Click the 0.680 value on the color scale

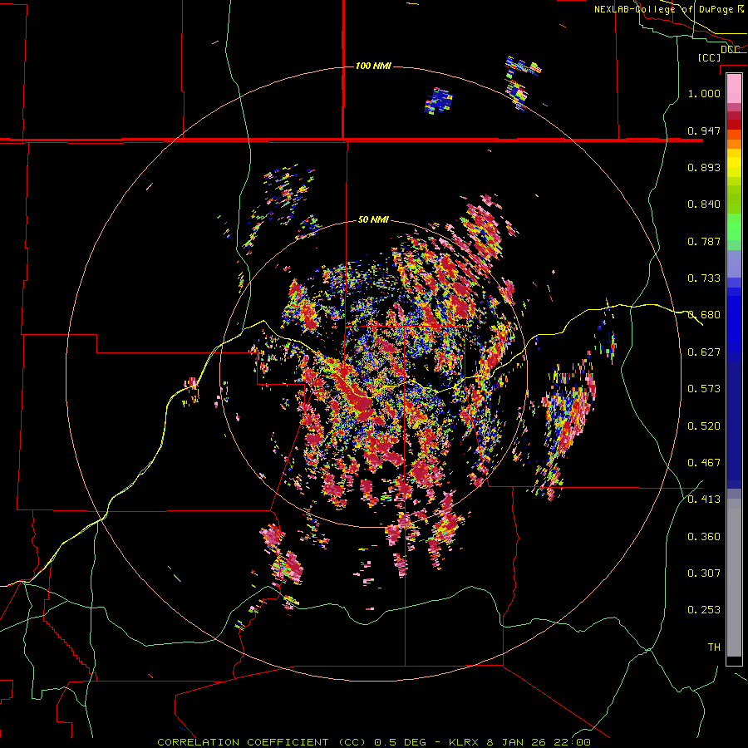[704, 315]
